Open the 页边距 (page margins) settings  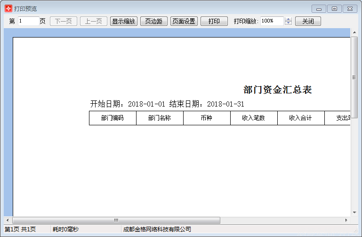153,21
